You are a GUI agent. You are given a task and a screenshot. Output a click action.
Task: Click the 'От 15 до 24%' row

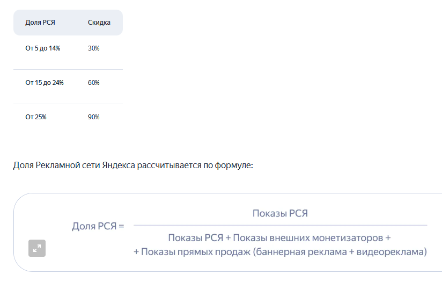[x=68, y=83]
